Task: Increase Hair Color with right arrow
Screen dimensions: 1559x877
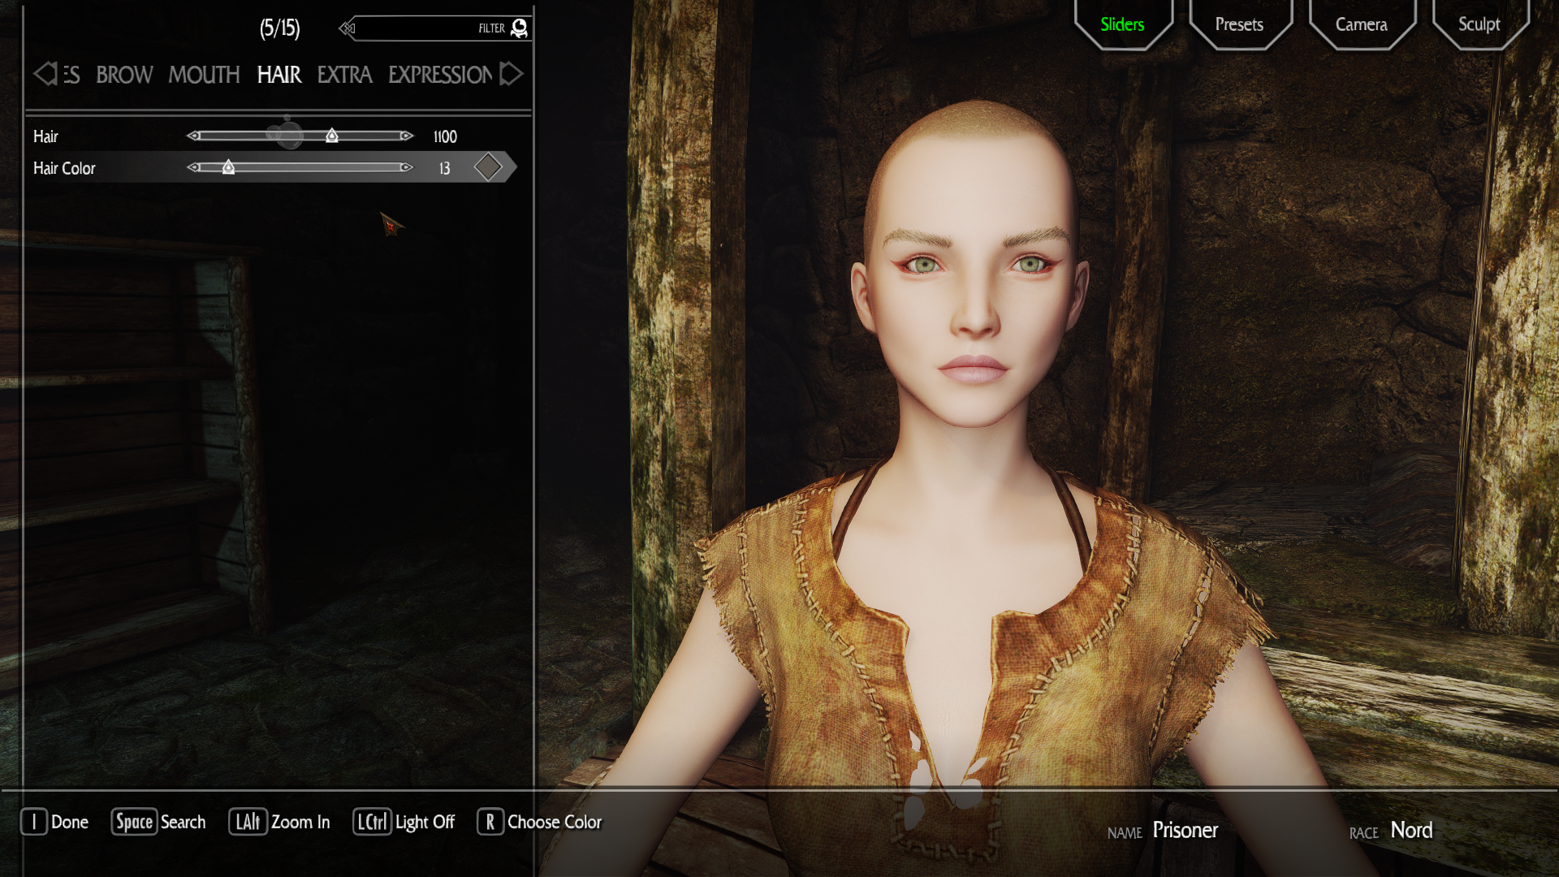Action: click(407, 167)
